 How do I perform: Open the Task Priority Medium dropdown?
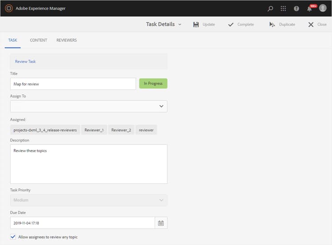[89, 200]
